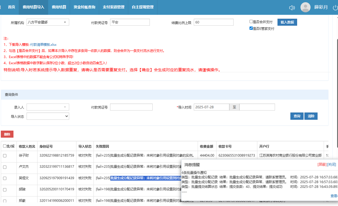Expand the 录入人 dropdown
338x206 pixels.
[x=48, y=107]
